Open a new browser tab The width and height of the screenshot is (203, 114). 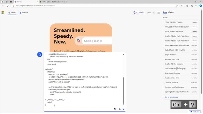(67, 2)
